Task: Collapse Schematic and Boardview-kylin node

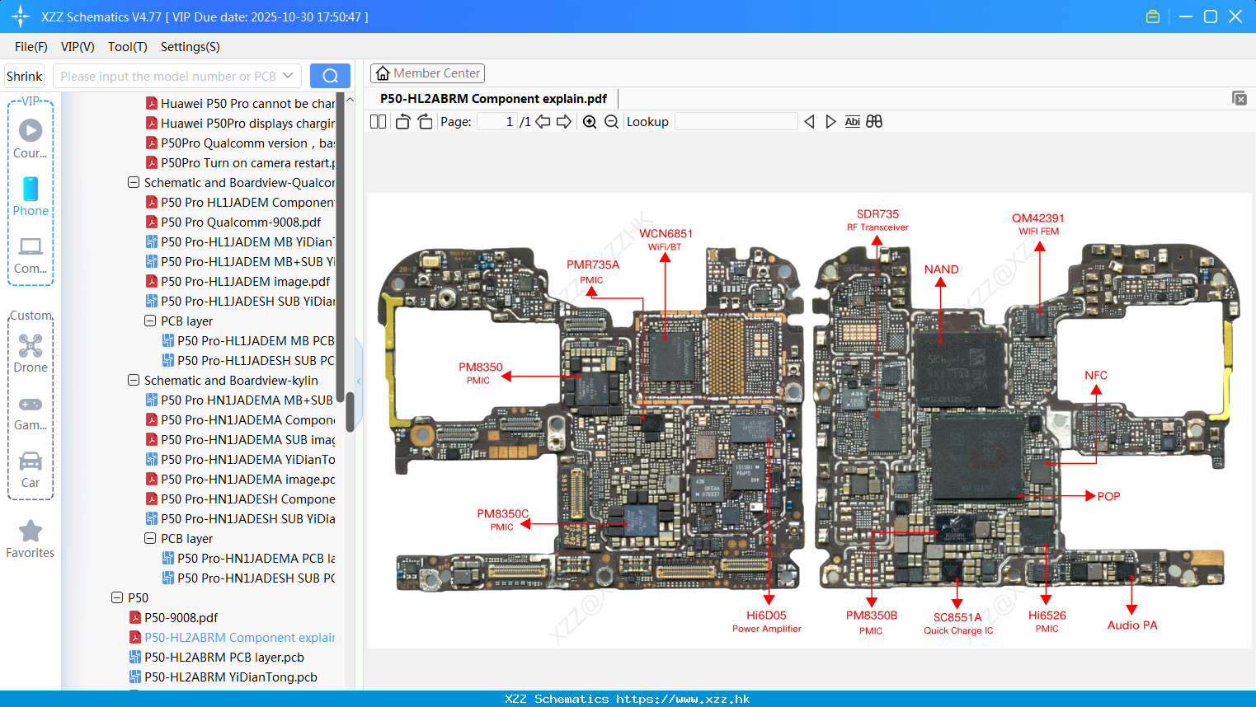Action: tap(134, 381)
